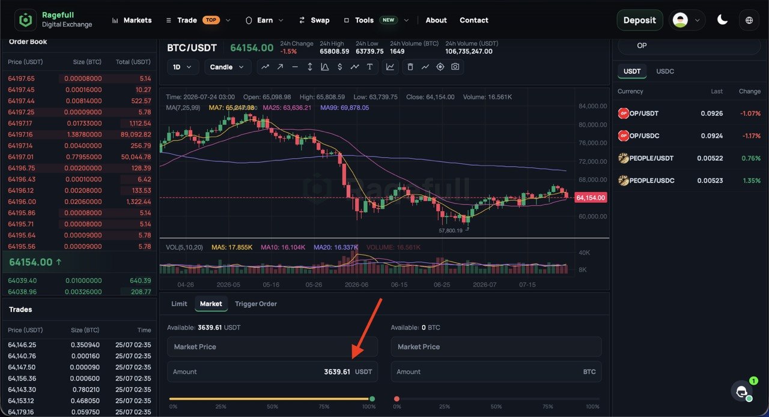The image size is (769, 417).
Task: Click the MA7 indicator label
Action: click(230, 107)
